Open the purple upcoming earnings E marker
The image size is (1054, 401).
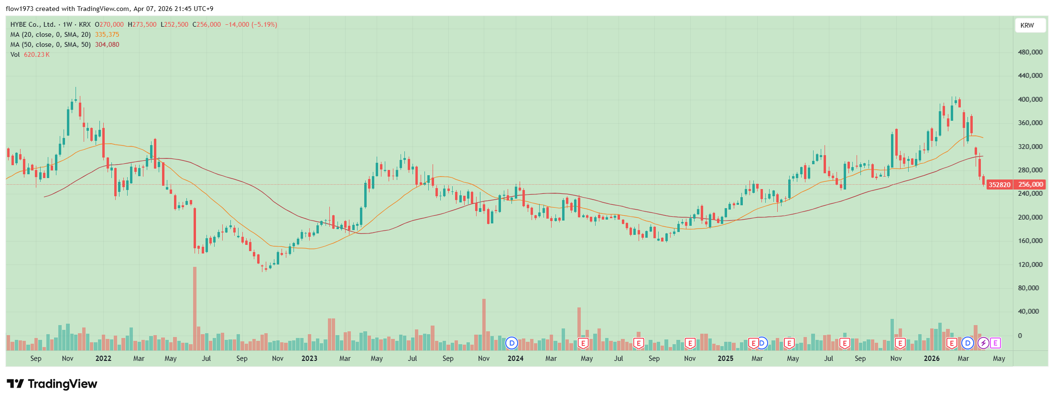coord(995,343)
